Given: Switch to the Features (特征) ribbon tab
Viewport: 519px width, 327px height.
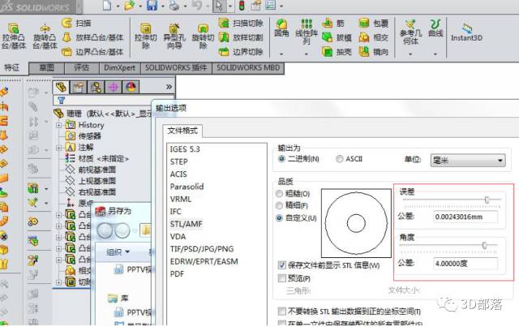Looking at the screenshot, I should 12,68.
